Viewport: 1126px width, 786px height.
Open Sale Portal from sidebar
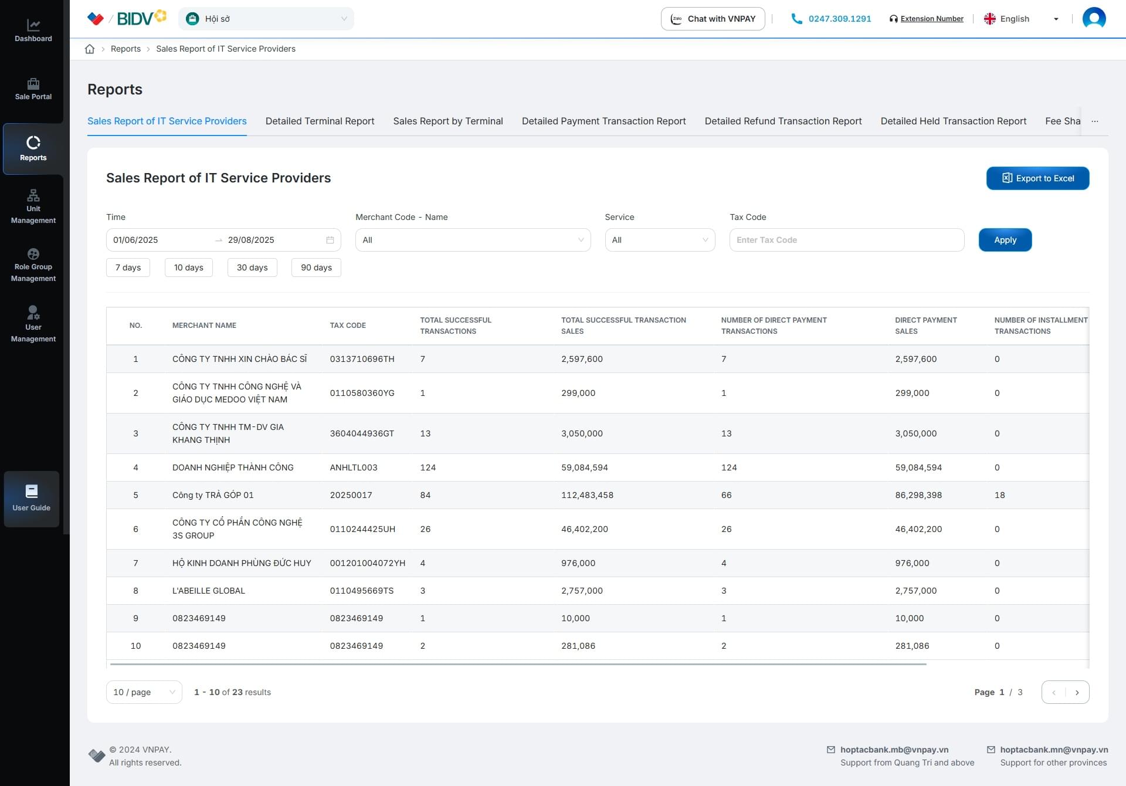point(33,89)
